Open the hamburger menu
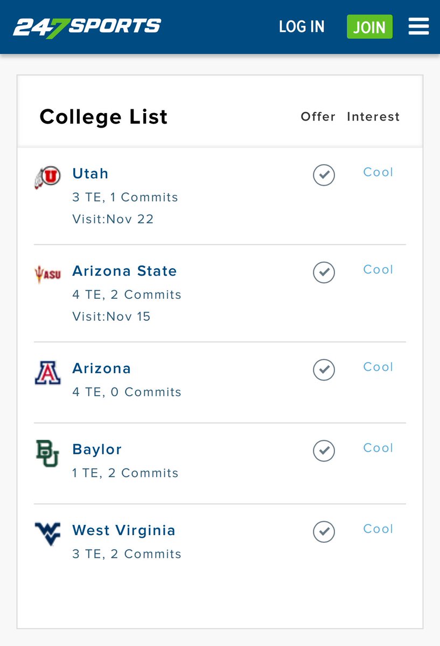The height and width of the screenshot is (646, 440). coord(418,26)
